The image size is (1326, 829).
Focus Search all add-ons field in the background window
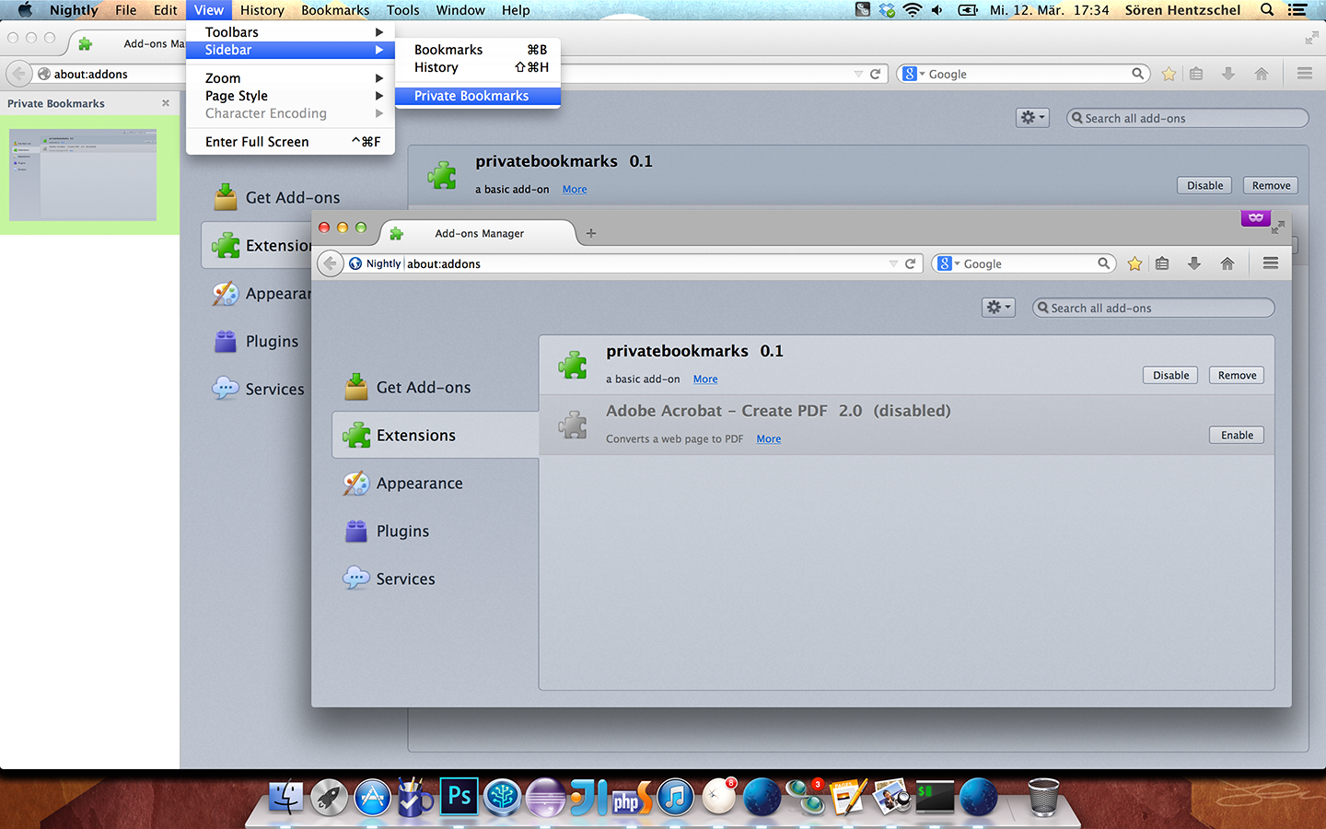click(x=1188, y=118)
